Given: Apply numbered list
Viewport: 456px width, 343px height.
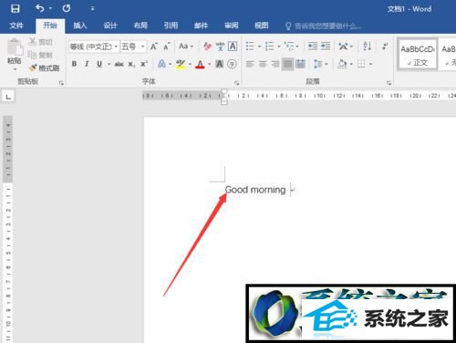Looking at the screenshot, I should (270, 47).
